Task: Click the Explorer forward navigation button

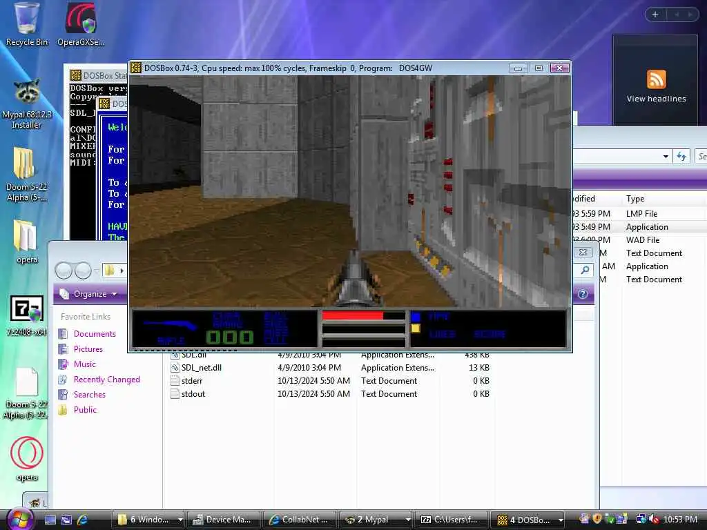Action: [83, 271]
